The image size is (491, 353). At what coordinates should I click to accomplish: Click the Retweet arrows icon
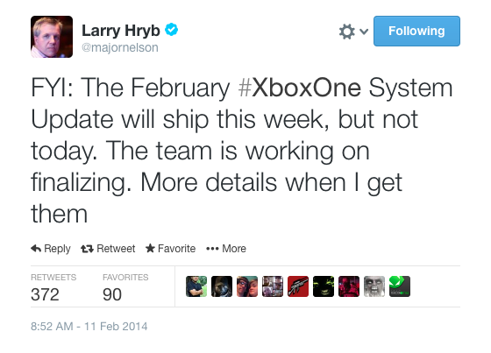[x=87, y=249]
